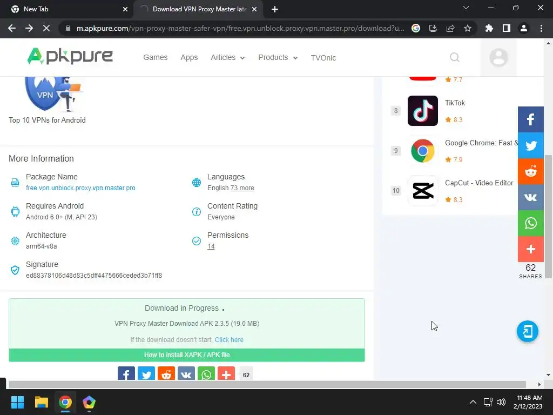This screenshot has height=415, width=553.
Task: Expand the Articles dropdown menu
Action: [228, 57]
